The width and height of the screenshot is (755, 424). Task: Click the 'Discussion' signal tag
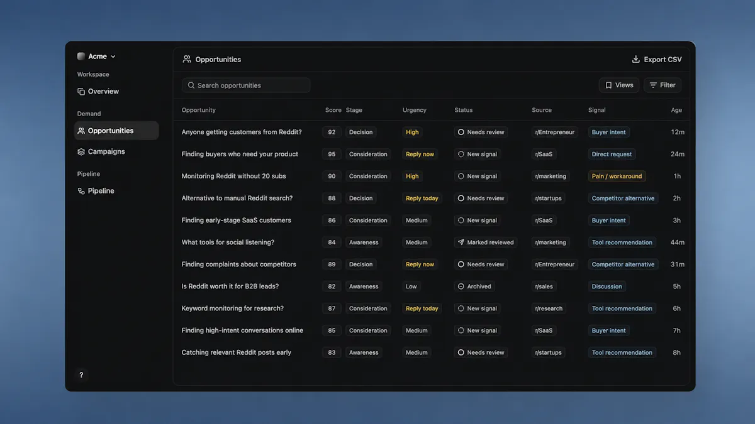[607, 286]
